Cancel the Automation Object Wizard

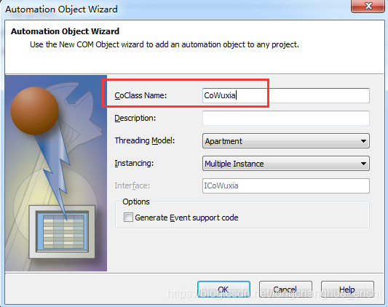[285, 290]
